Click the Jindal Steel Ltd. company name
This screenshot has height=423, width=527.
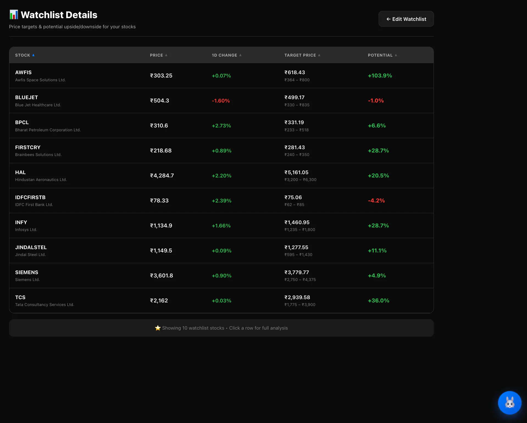pyautogui.click(x=30, y=255)
